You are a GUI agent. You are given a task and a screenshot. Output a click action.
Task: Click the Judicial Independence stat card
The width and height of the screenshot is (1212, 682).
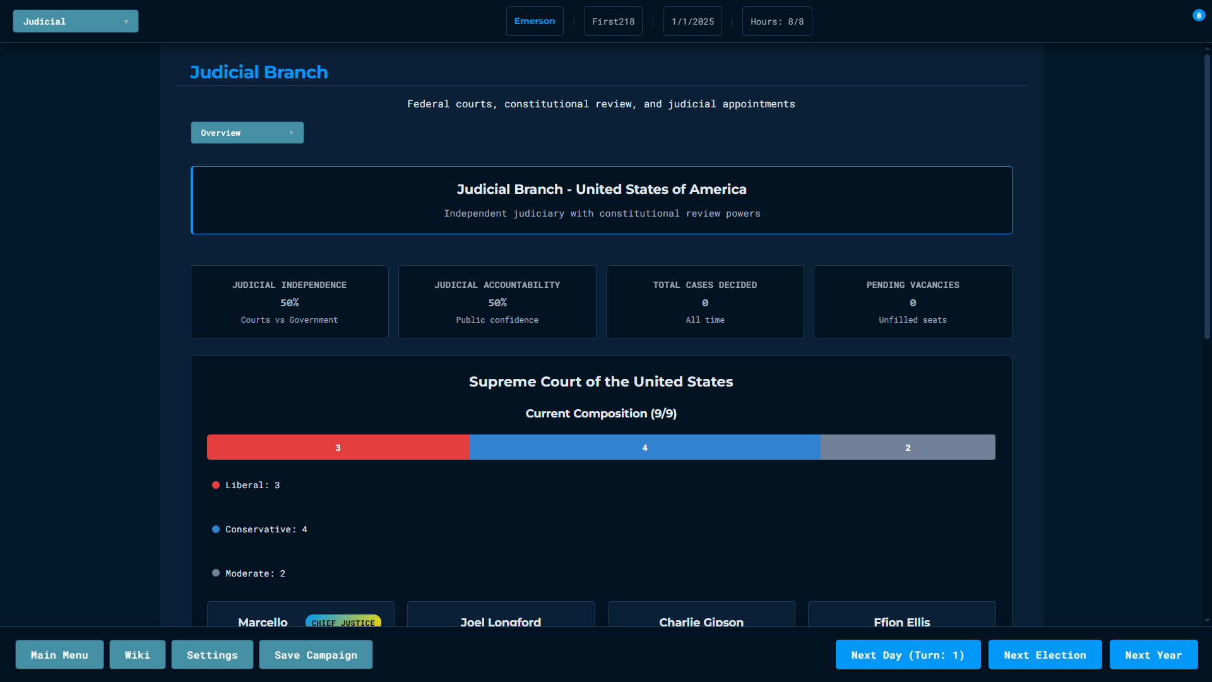[289, 302]
